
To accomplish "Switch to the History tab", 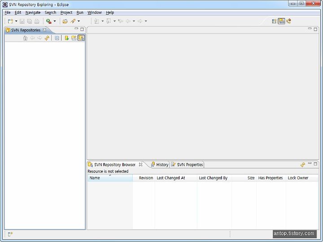I will tap(160, 165).
